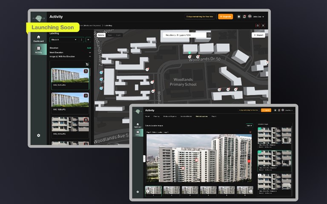
Task: Open the three-dot menu next to Block A
Action: coord(81,40)
